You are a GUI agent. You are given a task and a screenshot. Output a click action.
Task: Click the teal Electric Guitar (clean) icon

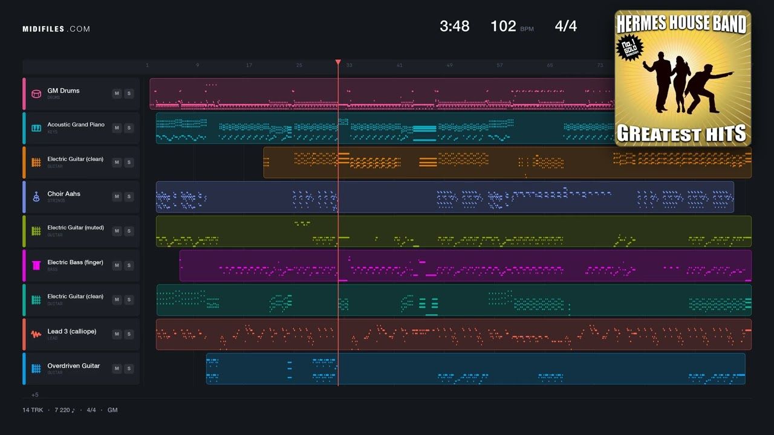[36, 300]
